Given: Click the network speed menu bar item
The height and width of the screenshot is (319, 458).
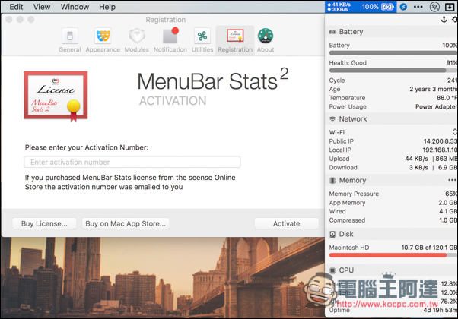Looking at the screenshot, I should pos(339,7).
